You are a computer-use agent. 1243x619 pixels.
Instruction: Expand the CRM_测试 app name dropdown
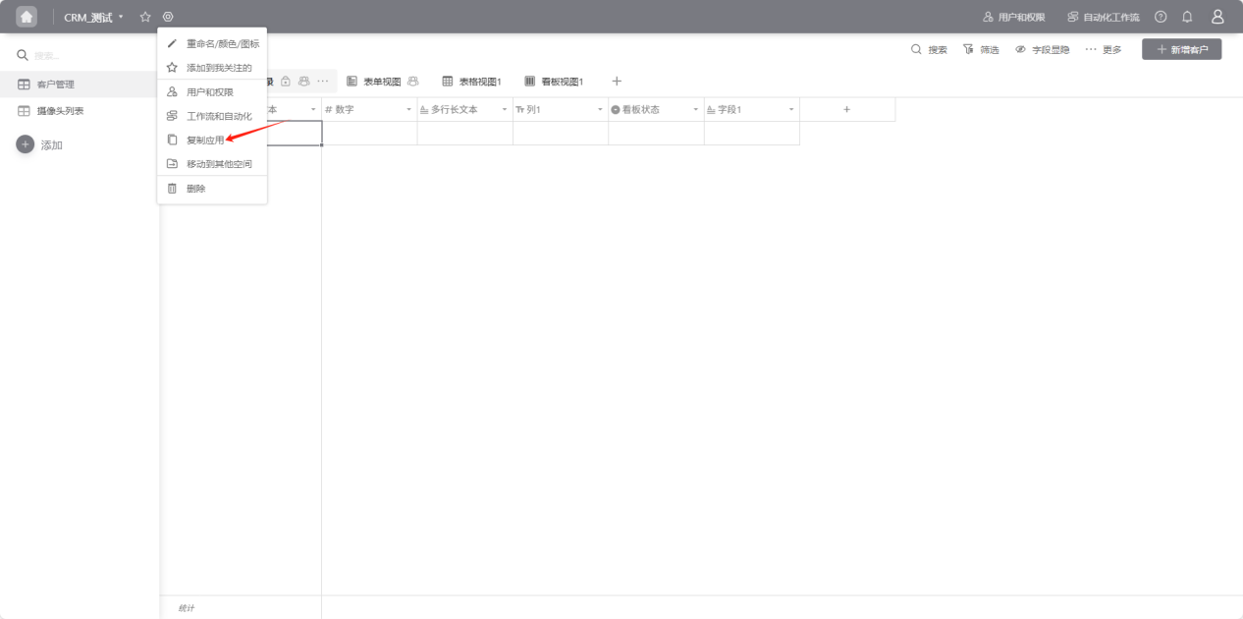click(x=94, y=18)
